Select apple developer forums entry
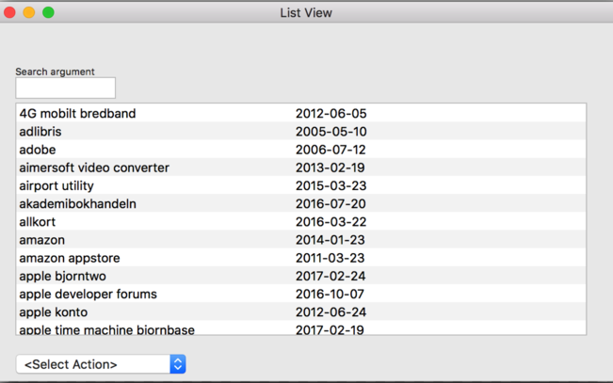 [x=88, y=294]
